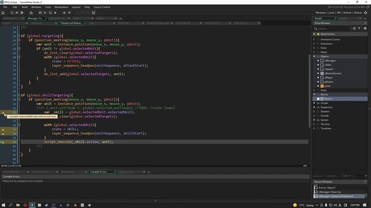
Task: Add a new tab beside the Assets tab
Action: pos(365,18)
